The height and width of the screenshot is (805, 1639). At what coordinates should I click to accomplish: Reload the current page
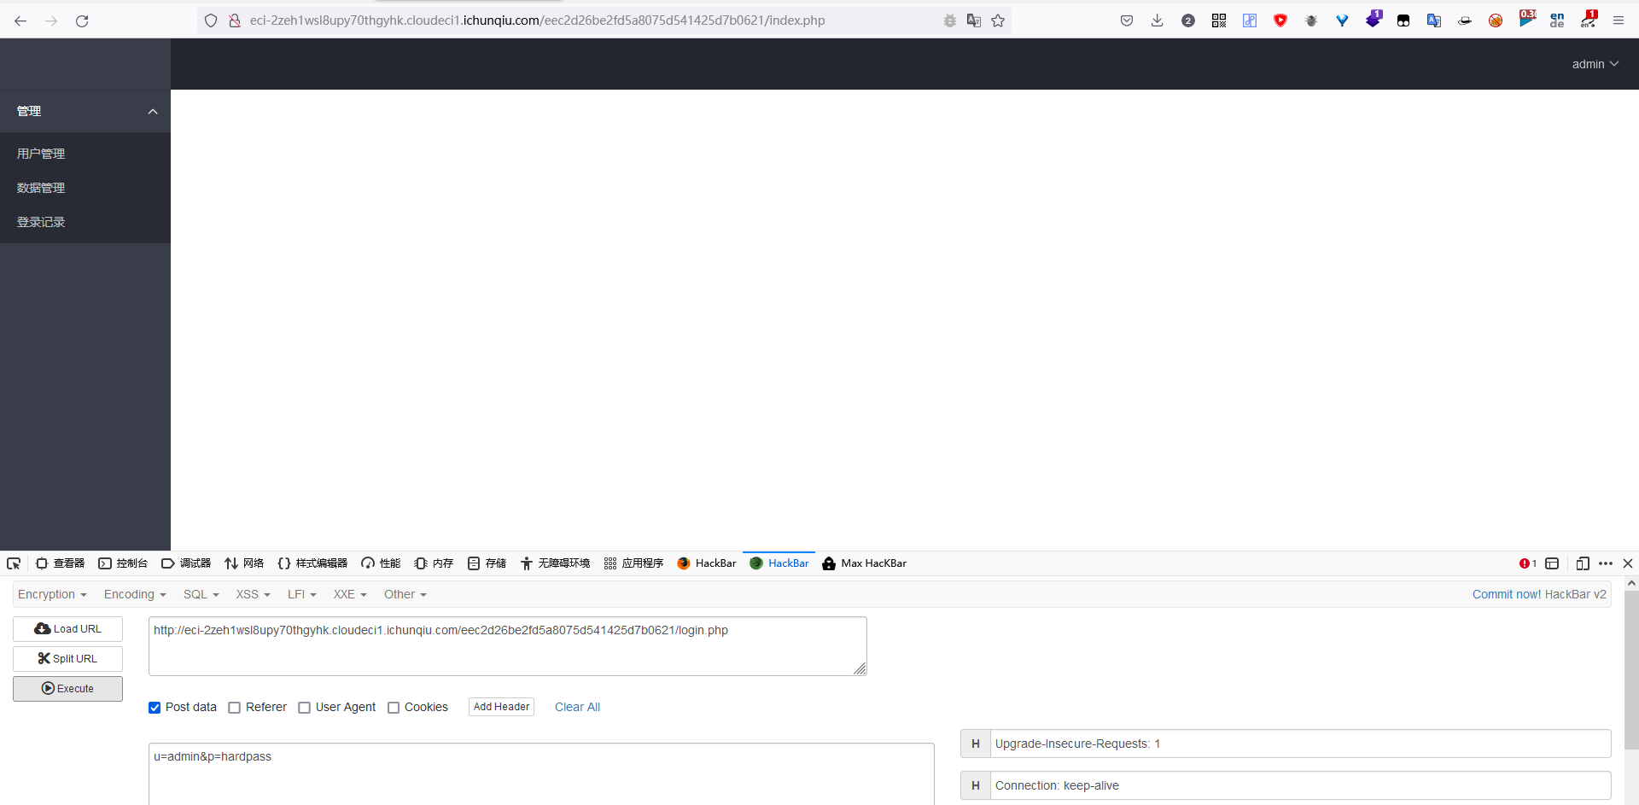(82, 20)
